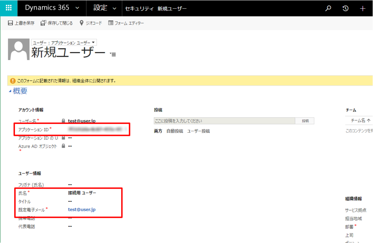Click the サービス拠点 field label
This screenshot has height=243, width=373.
pos(356,210)
